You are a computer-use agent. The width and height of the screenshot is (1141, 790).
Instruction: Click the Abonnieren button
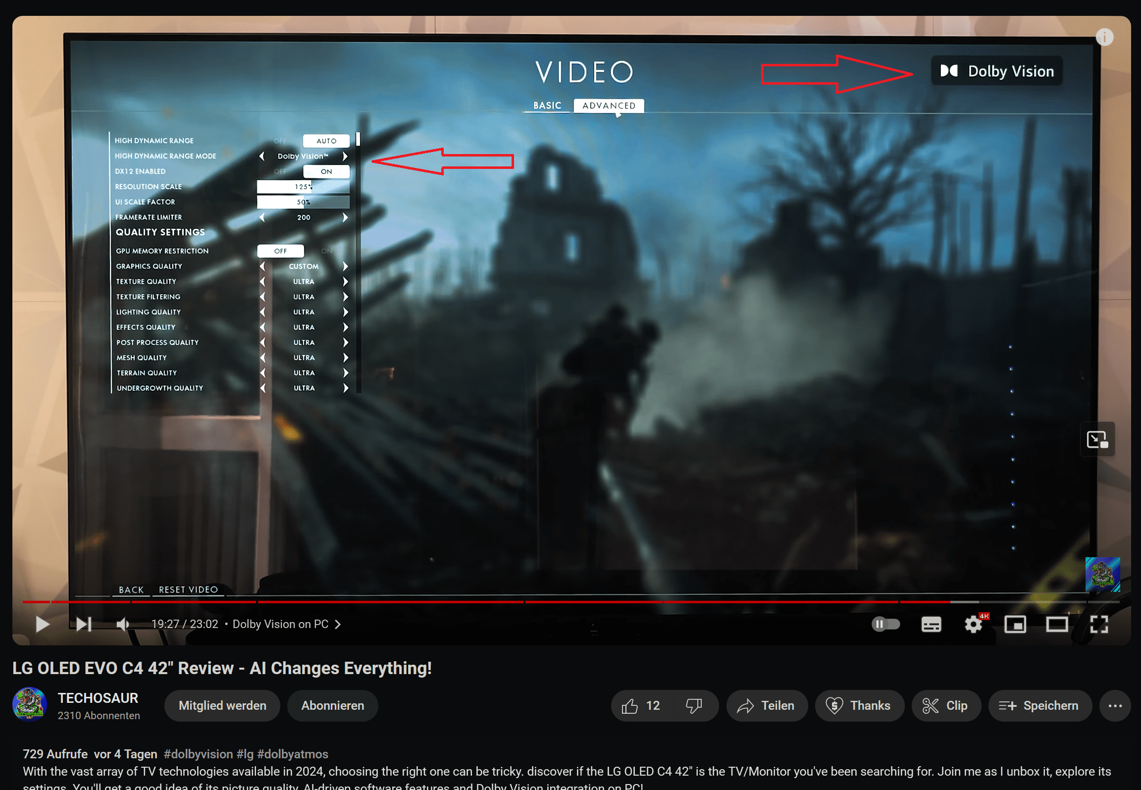click(333, 706)
